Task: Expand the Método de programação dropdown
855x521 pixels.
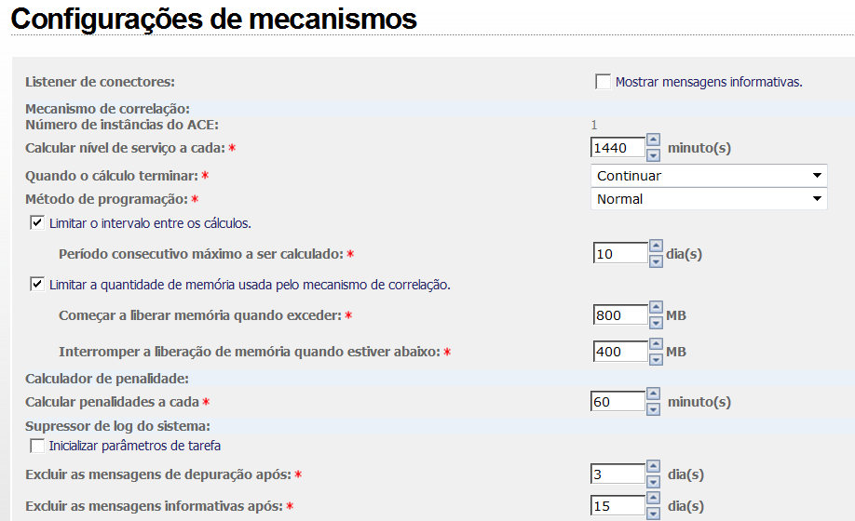Action: [x=709, y=199]
